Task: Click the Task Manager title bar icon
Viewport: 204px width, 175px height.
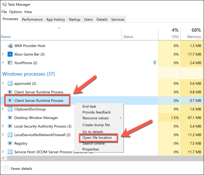Action: click(4, 5)
